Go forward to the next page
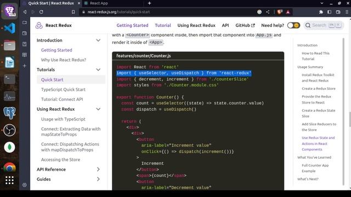The width and height of the screenshot is (351, 197). (33, 12)
